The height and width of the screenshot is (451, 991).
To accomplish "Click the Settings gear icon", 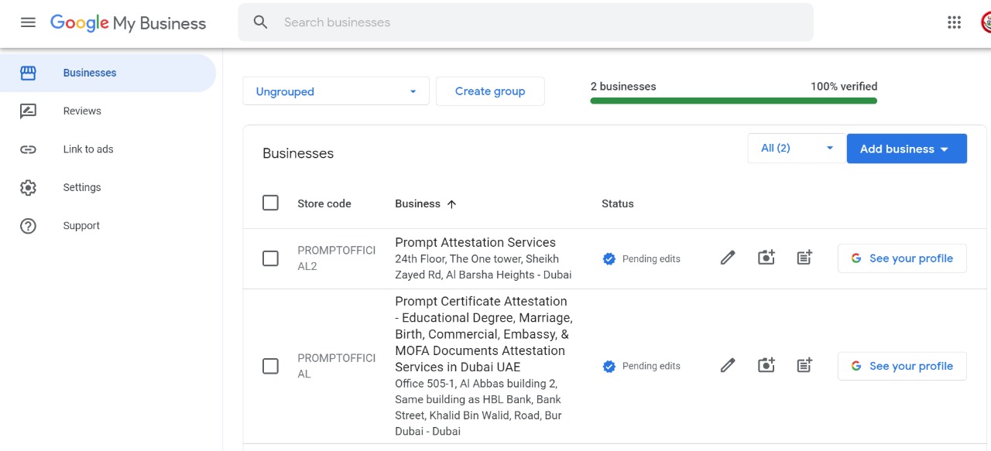I will pos(28,187).
